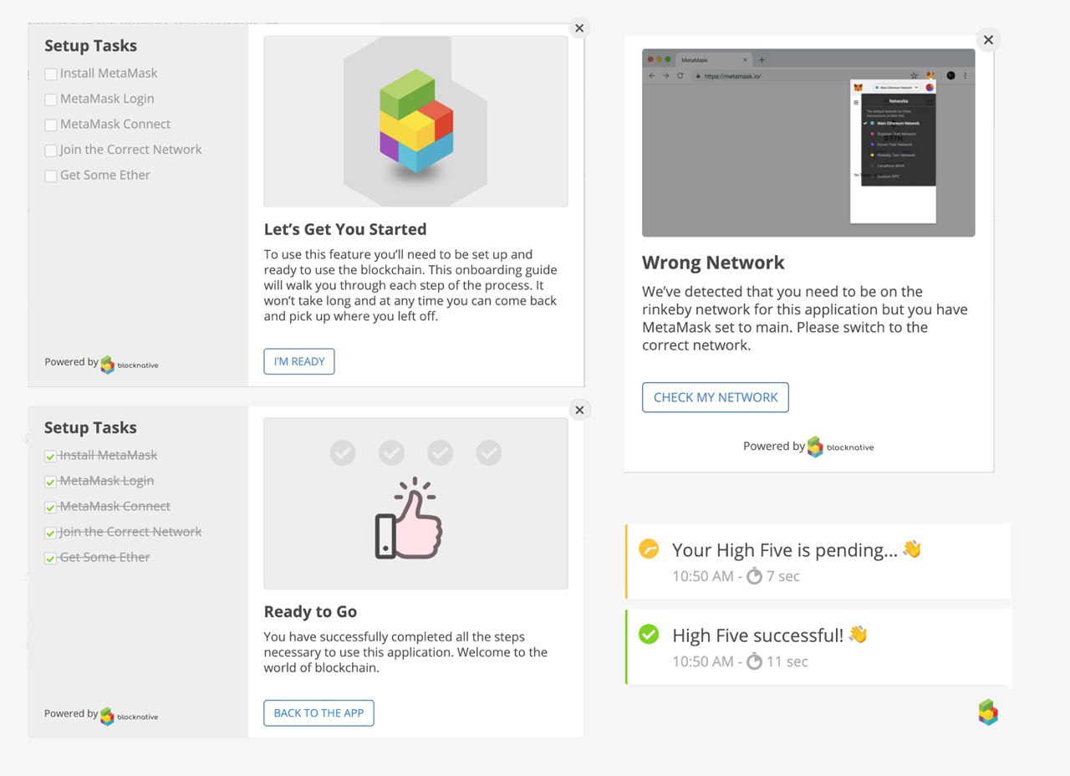1070x776 pixels.
Task: Check the unchecked Join the Correct Network checkbox
Action: pos(50,151)
